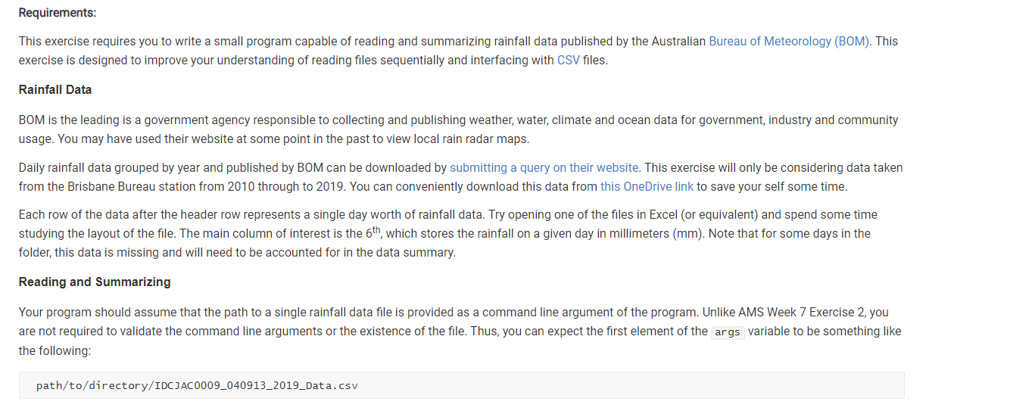
Task: Click the code block containing the CSV file path
Action: [462, 385]
